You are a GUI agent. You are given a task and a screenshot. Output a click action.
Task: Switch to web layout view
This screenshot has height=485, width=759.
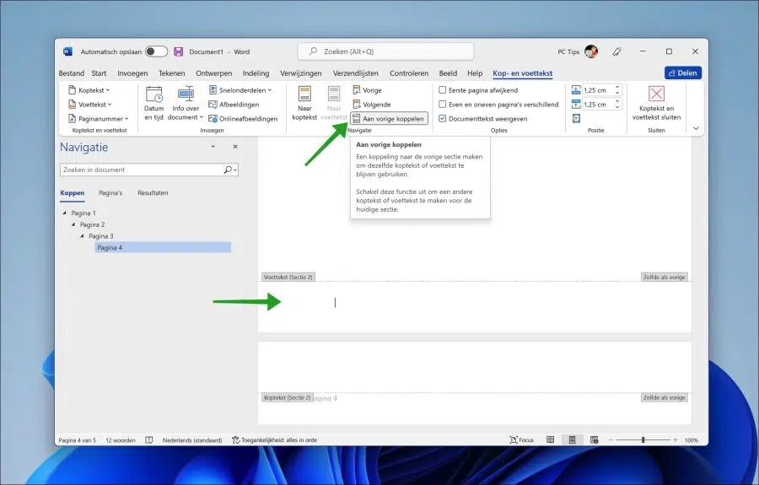594,440
